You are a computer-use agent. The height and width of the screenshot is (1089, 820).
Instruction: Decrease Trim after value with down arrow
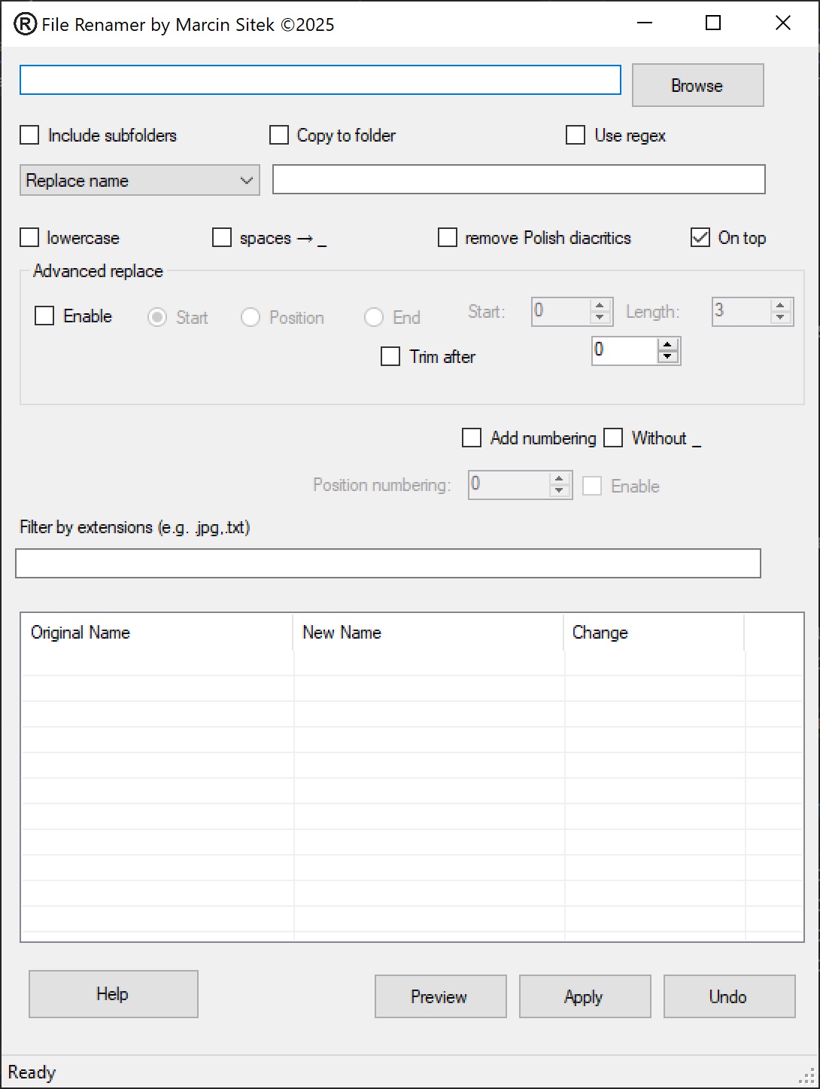[667, 357]
